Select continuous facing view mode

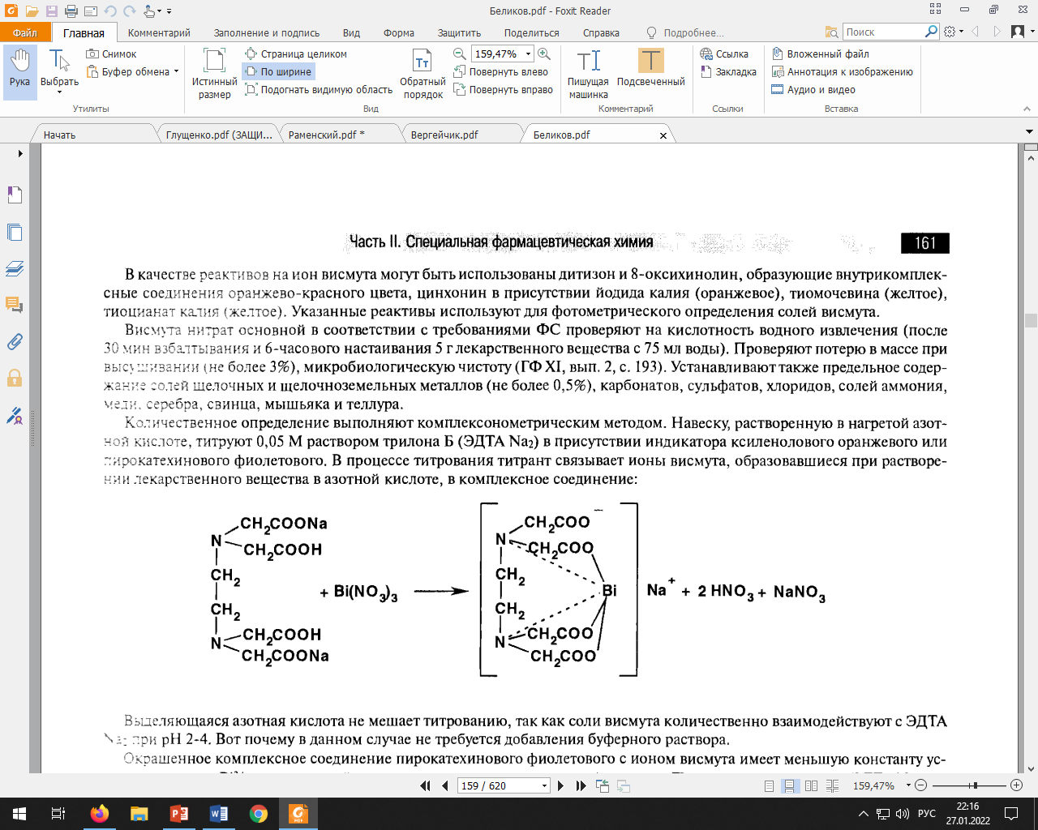(833, 785)
